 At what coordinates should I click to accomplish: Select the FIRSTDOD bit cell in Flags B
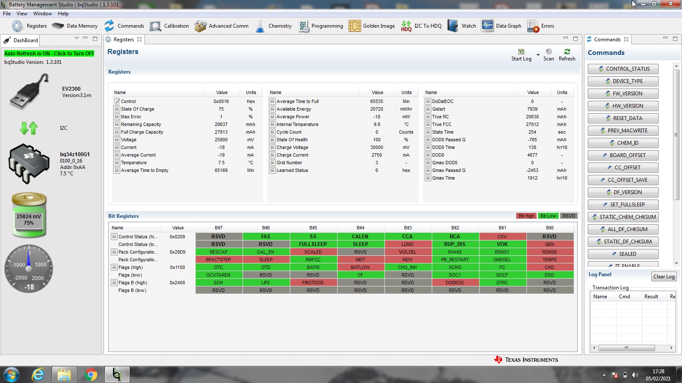pyautogui.click(x=313, y=283)
